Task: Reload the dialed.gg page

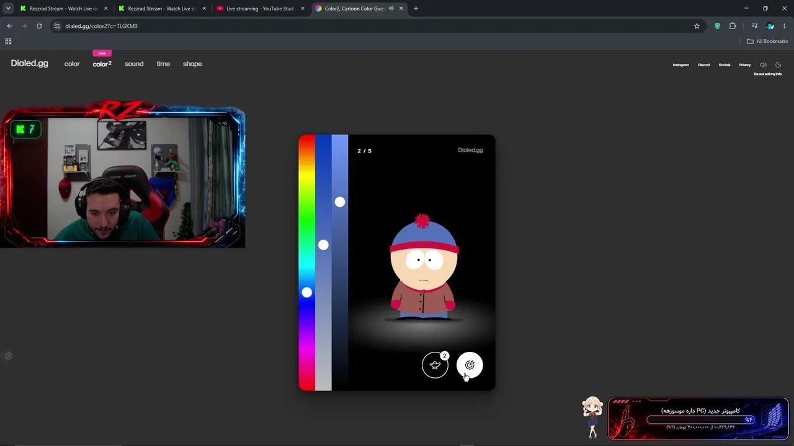Action: [x=39, y=26]
